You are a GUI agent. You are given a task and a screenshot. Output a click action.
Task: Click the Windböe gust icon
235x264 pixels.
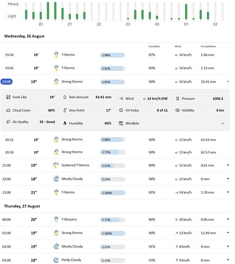point(121,123)
